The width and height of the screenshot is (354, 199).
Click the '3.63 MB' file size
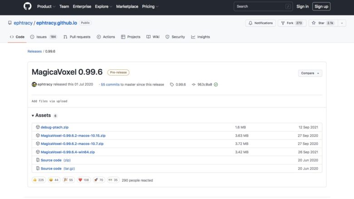(x=241, y=136)
